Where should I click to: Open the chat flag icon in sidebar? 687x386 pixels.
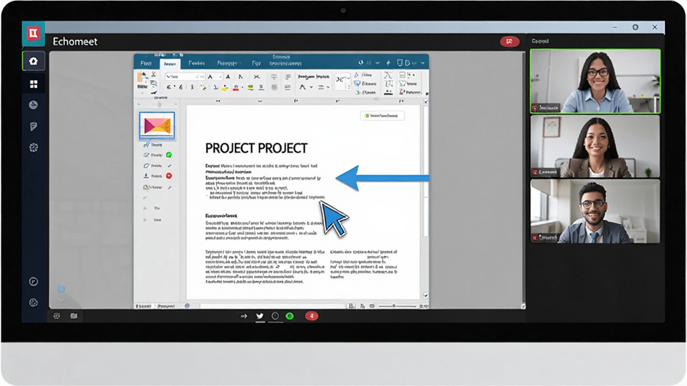click(x=34, y=127)
